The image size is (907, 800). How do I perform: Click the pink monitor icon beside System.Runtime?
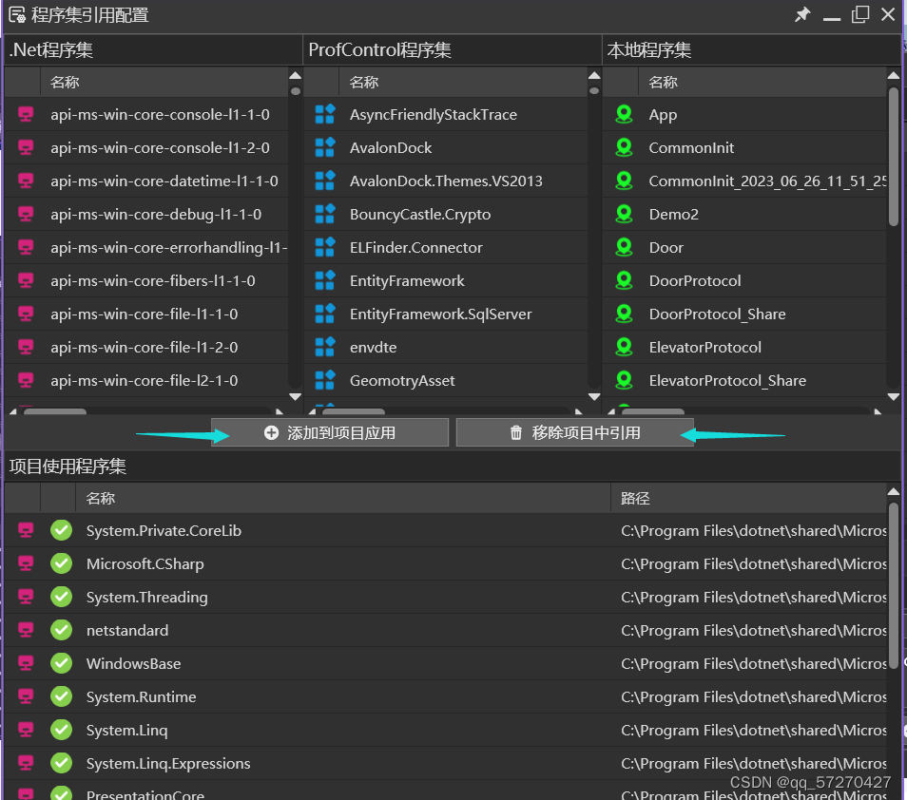coord(24,696)
